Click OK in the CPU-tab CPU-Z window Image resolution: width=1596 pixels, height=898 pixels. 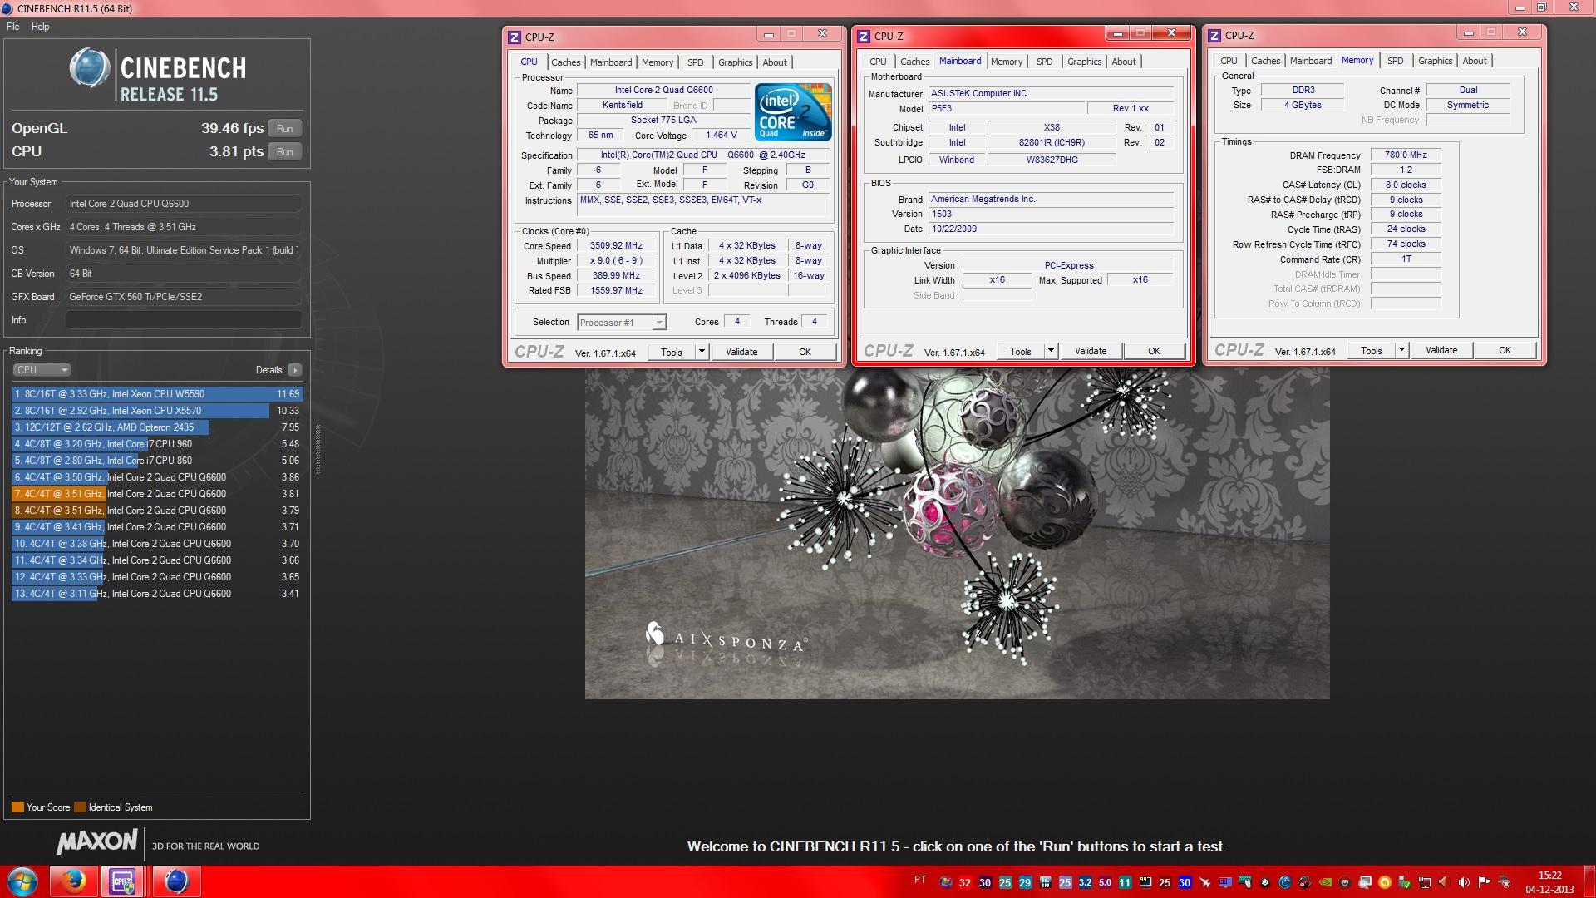pos(805,352)
